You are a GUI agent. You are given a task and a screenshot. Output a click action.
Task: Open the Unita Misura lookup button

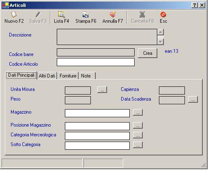[102, 90]
